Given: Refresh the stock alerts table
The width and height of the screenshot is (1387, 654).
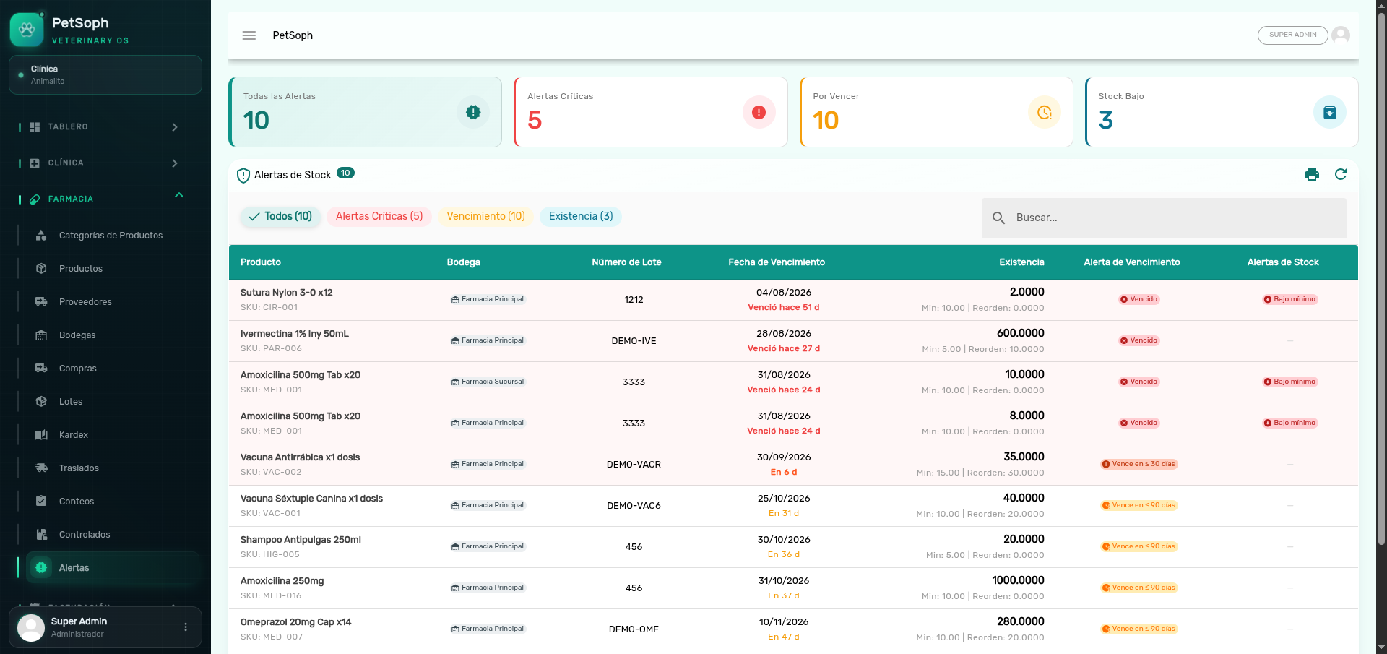Looking at the screenshot, I should tap(1341, 174).
